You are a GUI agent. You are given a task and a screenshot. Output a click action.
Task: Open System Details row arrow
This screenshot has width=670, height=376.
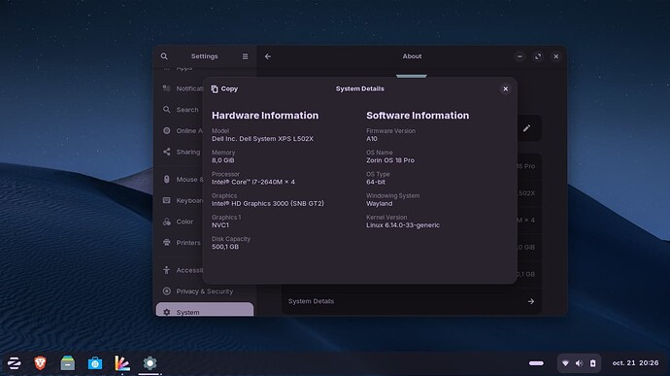point(531,301)
